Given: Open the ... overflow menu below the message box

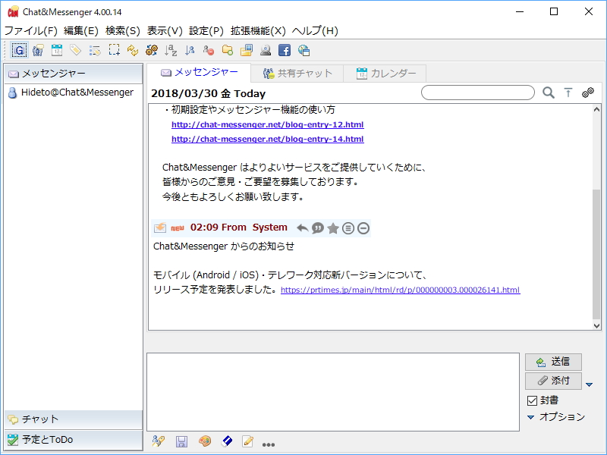Looking at the screenshot, I should tap(269, 442).
